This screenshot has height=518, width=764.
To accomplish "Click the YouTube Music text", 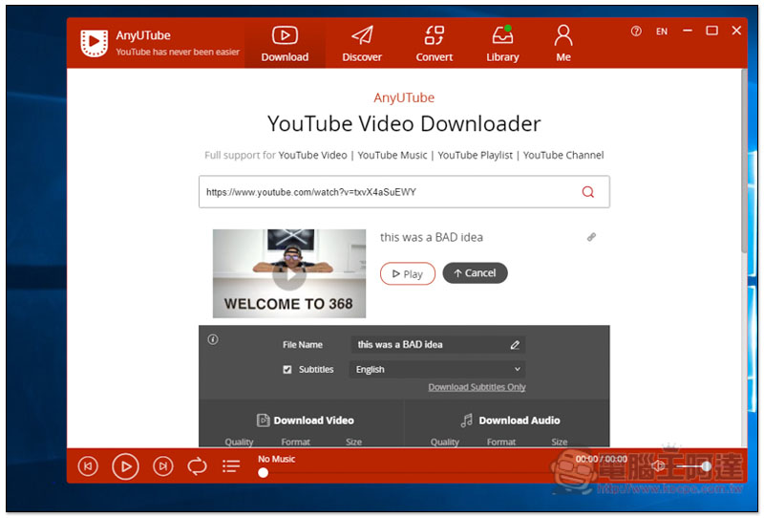I will pos(393,155).
